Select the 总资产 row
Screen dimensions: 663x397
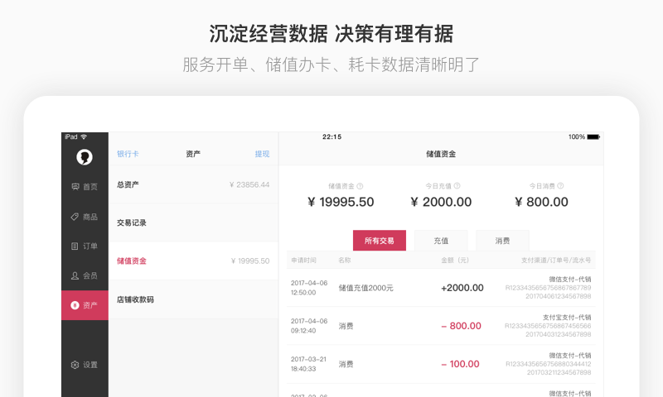pos(193,184)
